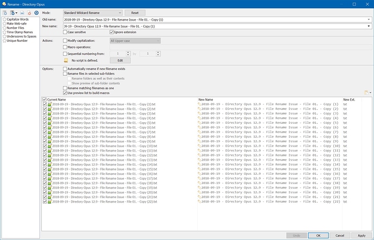Image resolution: width=374 pixels, height=240 pixels.
Task: Turn on Sequential numbering from
Action: [x=65, y=54]
